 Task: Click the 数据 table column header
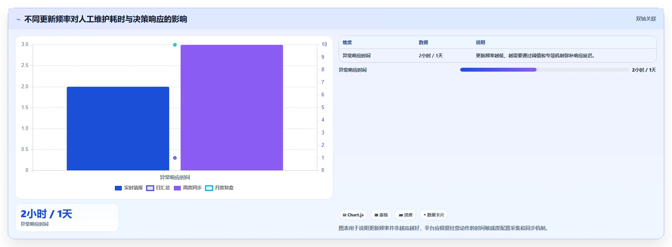[423, 43]
